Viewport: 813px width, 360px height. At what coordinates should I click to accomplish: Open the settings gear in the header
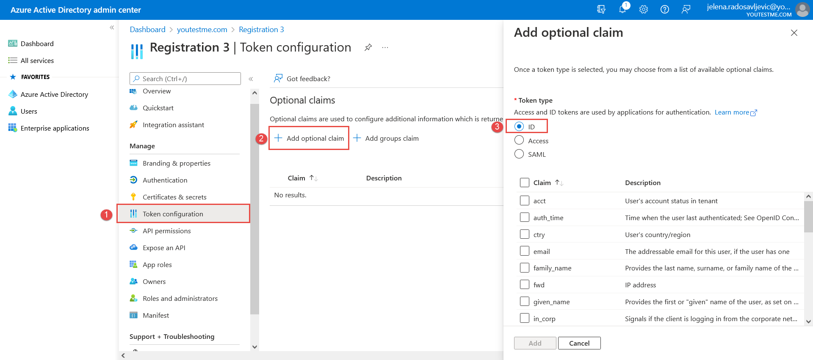[x=644, y=9]
